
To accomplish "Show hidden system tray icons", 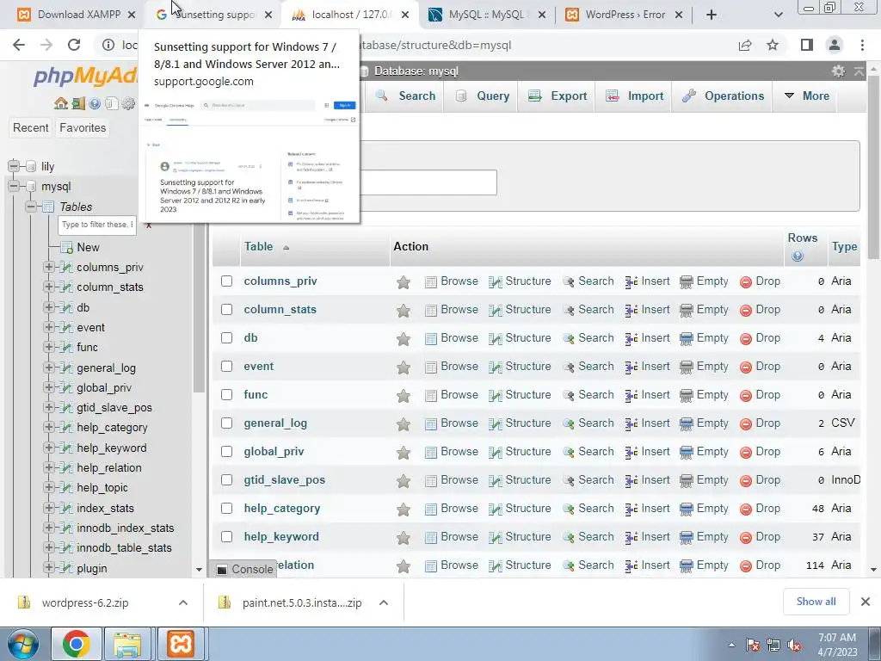I will 731,645.
